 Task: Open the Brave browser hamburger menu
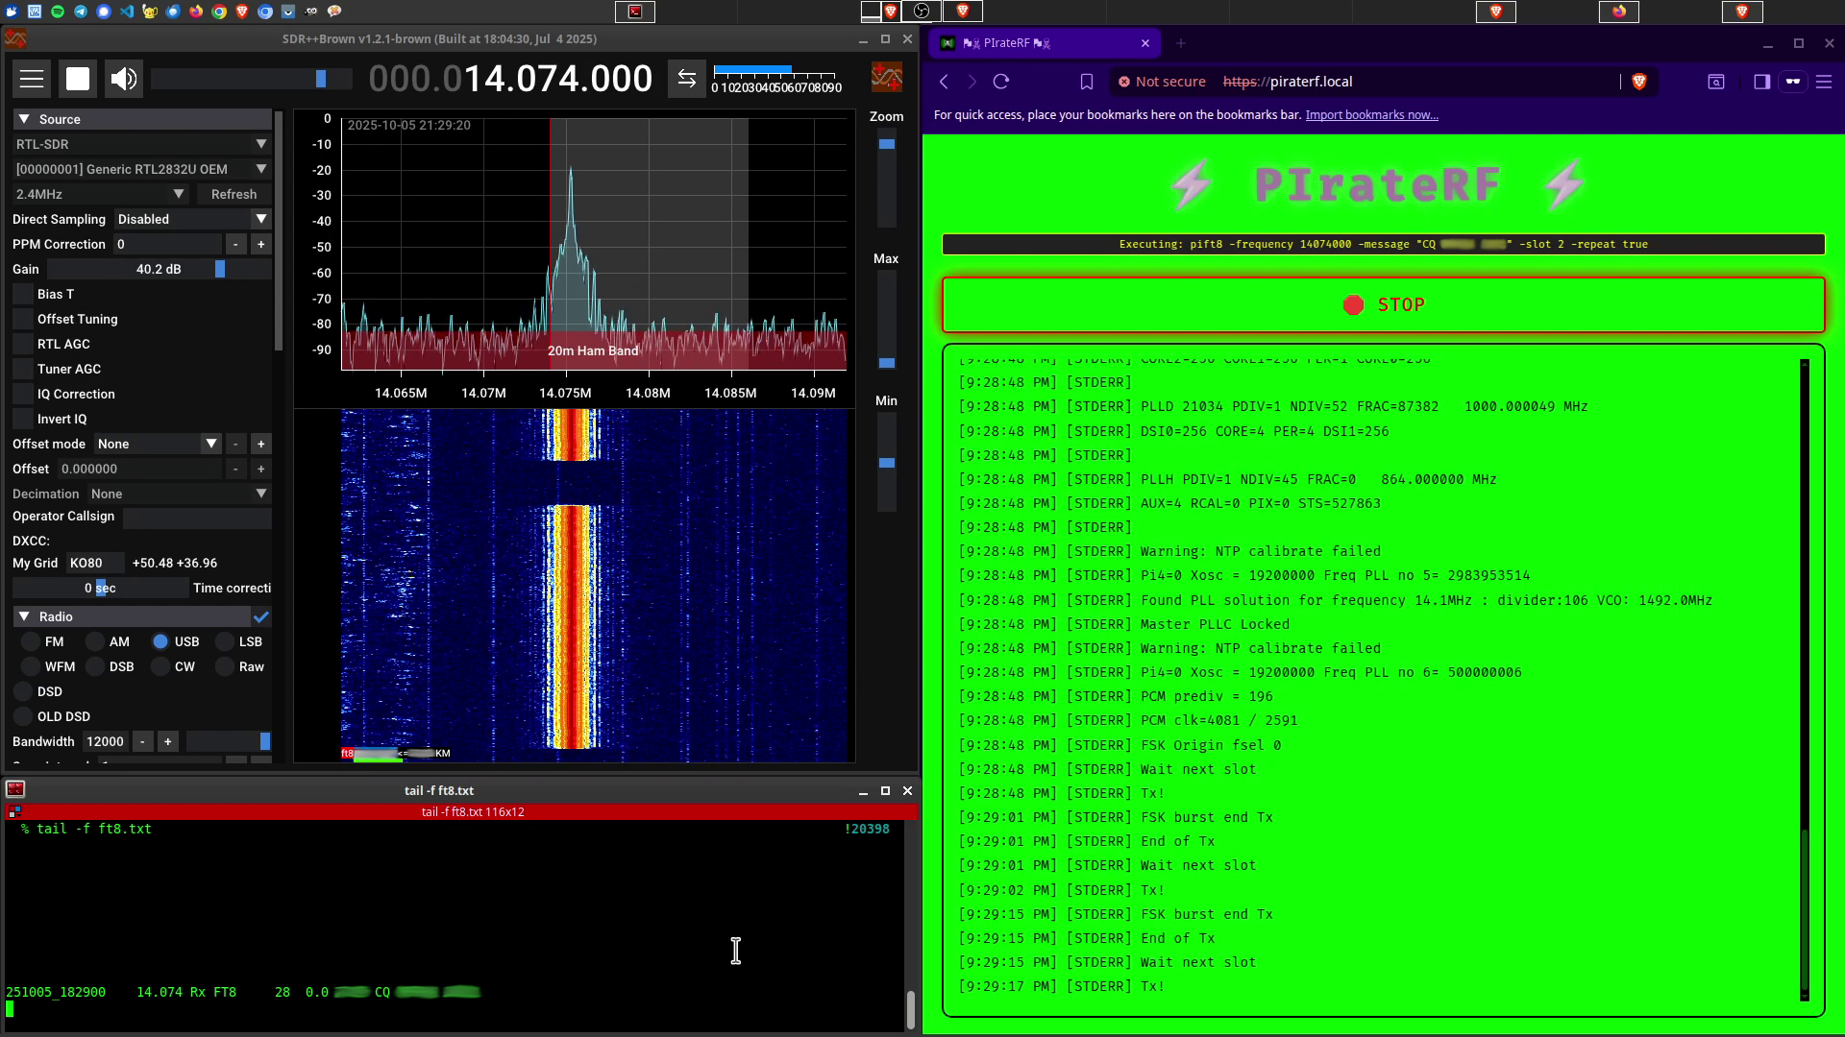(x=1824, y=82)
